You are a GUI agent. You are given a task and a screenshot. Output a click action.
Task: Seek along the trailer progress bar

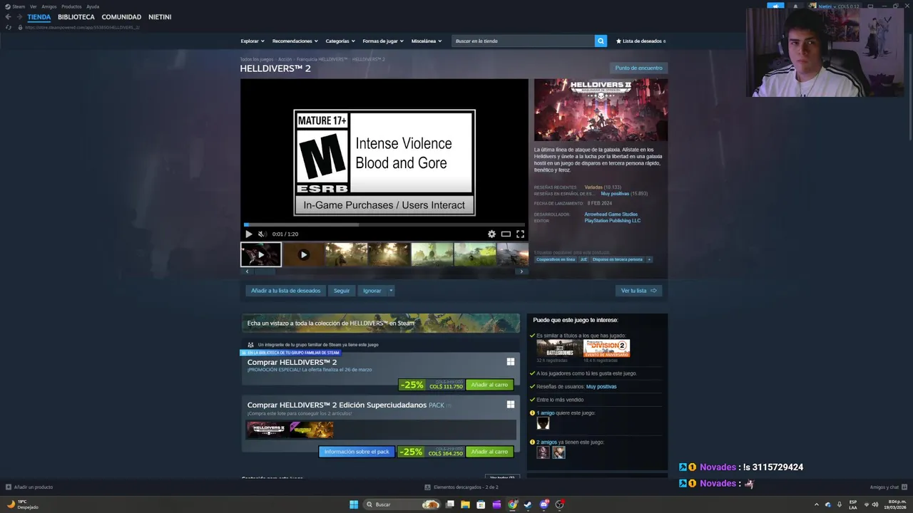point(384,225)
